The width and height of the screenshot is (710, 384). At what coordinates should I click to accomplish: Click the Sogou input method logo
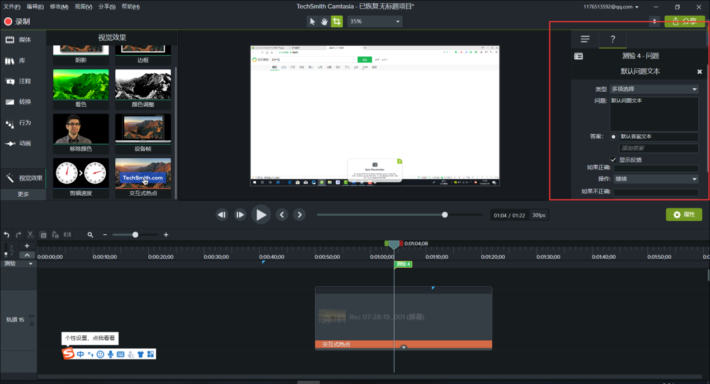point(68,354)
